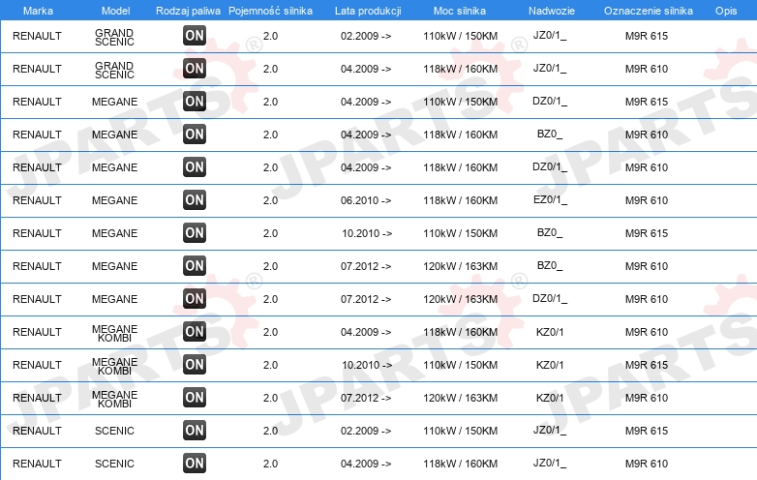The image size is (757, 480).
Task: Click M9R 610 in Megane EZ0/1_ row
Action: (647, 200)
